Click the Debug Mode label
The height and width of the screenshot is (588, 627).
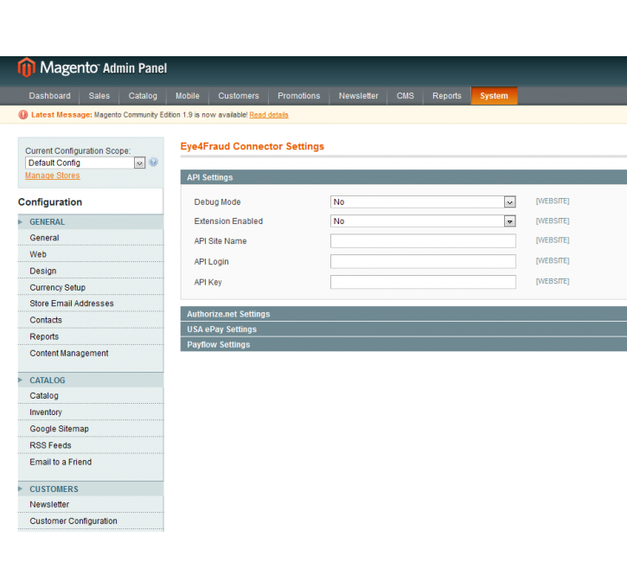pos(218,201)
